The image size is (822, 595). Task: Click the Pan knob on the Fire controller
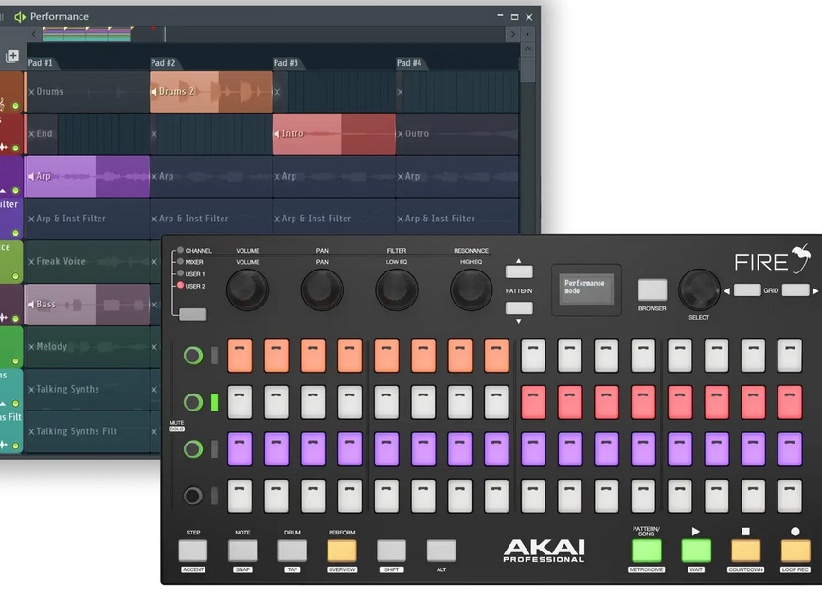pos(322,289)
